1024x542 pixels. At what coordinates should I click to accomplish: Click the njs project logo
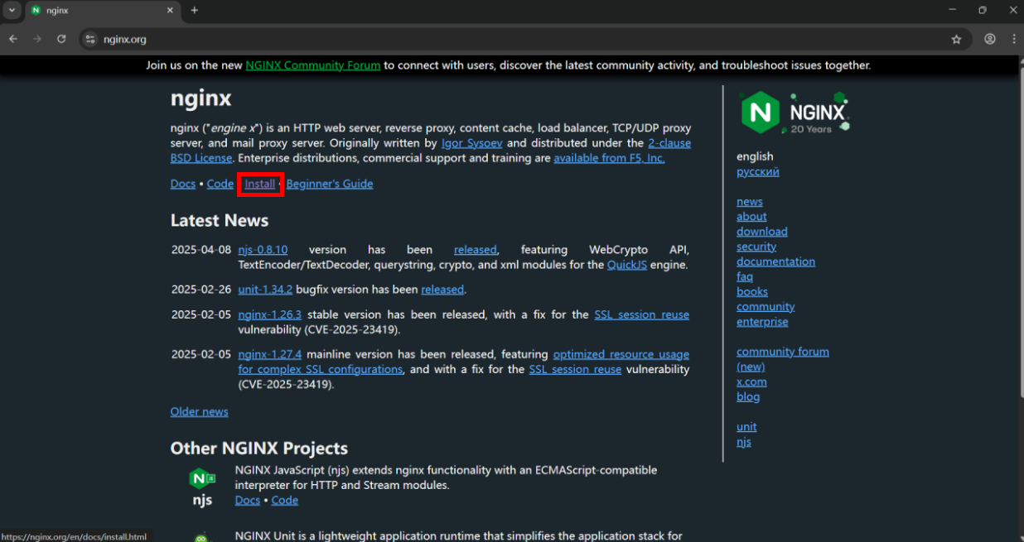(x=202, y=487)
